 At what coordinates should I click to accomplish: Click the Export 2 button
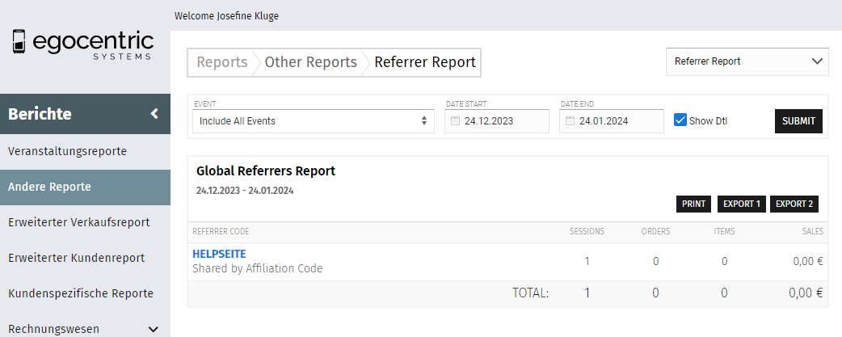click(x=794, y=204)
